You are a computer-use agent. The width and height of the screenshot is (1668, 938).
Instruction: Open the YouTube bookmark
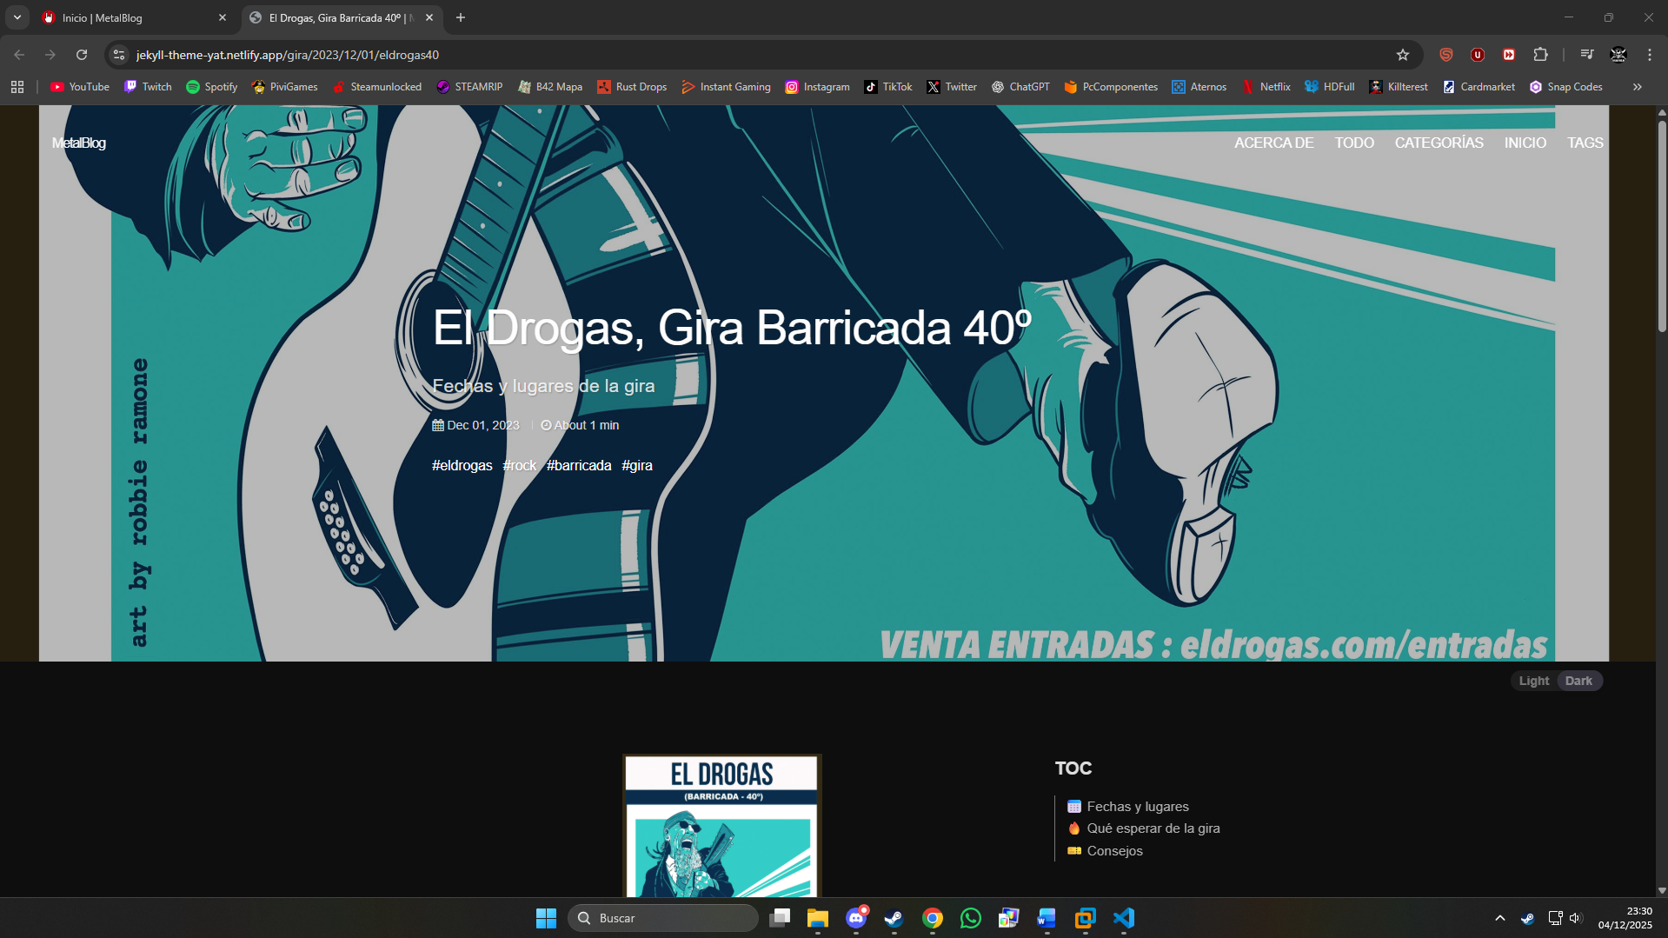click(80, 87)
